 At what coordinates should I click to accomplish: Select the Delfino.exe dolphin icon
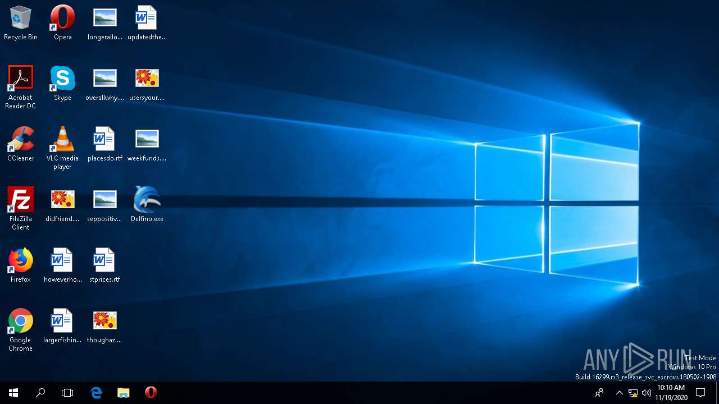[147, 205]
